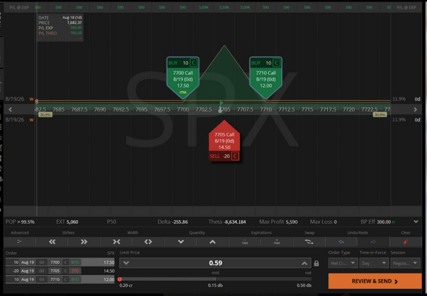The width and height of the screenshot is (427, 296).
Task: Swap the order legs
Action: coord(309,242)
